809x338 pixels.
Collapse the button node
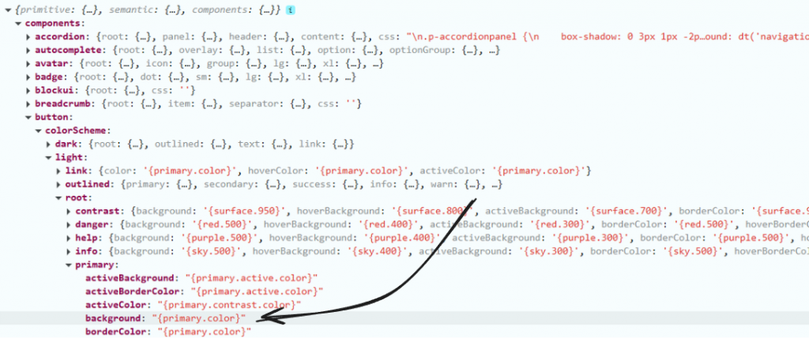pyautogui.click(x=28, y=118)
